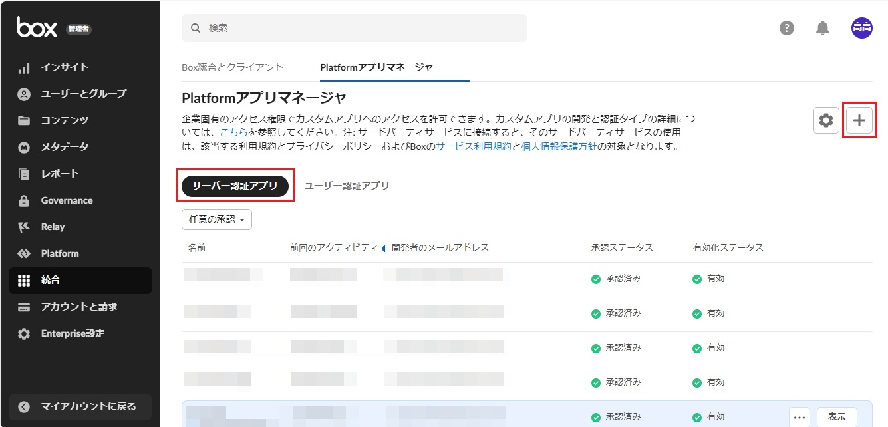The height and width of the screenshot is (427, 888).
Task: Go to ユーザーとグループ in the sidebar
Action: pyautogui.click(x=83, y=94)
